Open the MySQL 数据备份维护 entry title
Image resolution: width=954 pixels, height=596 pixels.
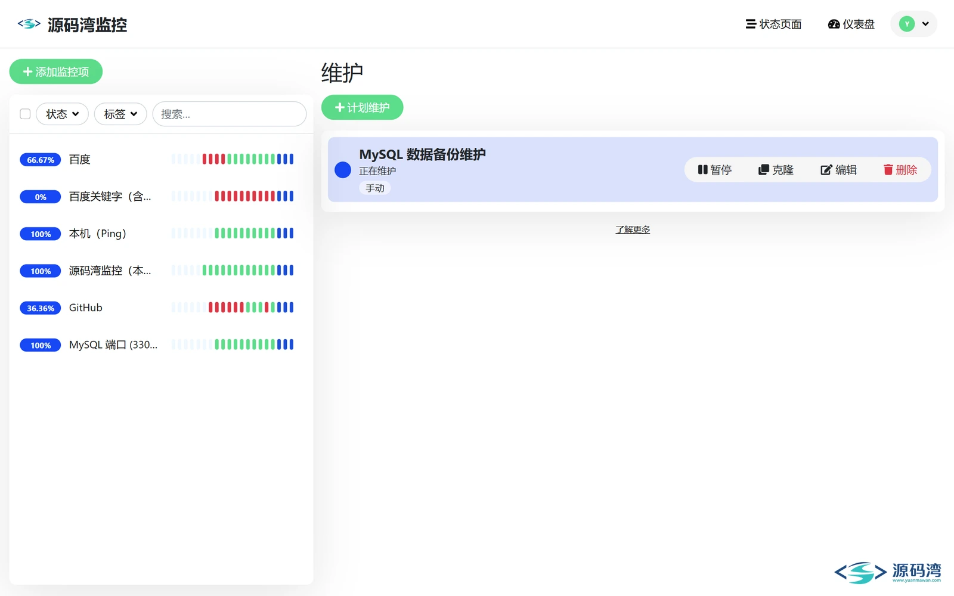pyautogui.click(x=422, y=154)
